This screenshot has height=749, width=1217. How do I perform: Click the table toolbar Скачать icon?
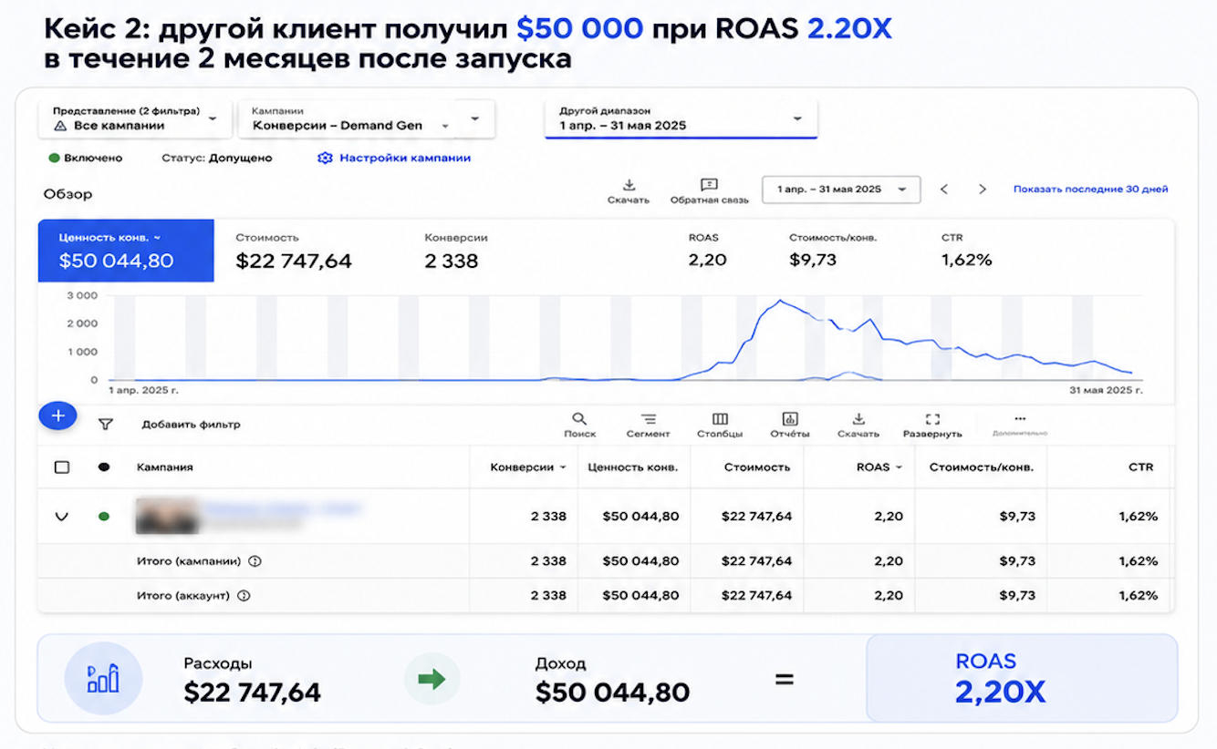click(858, 426)
